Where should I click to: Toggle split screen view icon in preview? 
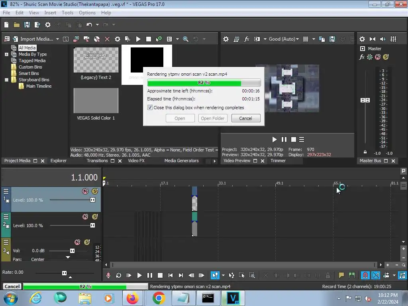[257, 39]
